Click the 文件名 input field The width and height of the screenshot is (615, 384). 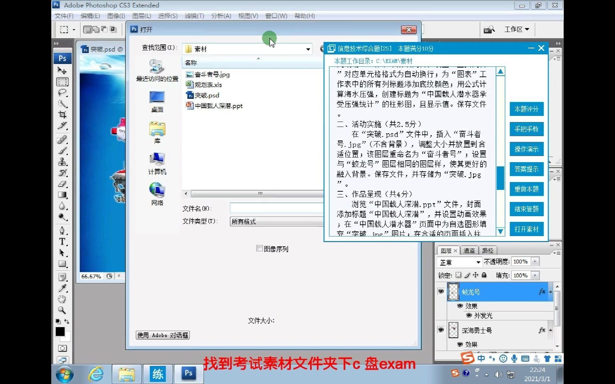coord(277,208)
